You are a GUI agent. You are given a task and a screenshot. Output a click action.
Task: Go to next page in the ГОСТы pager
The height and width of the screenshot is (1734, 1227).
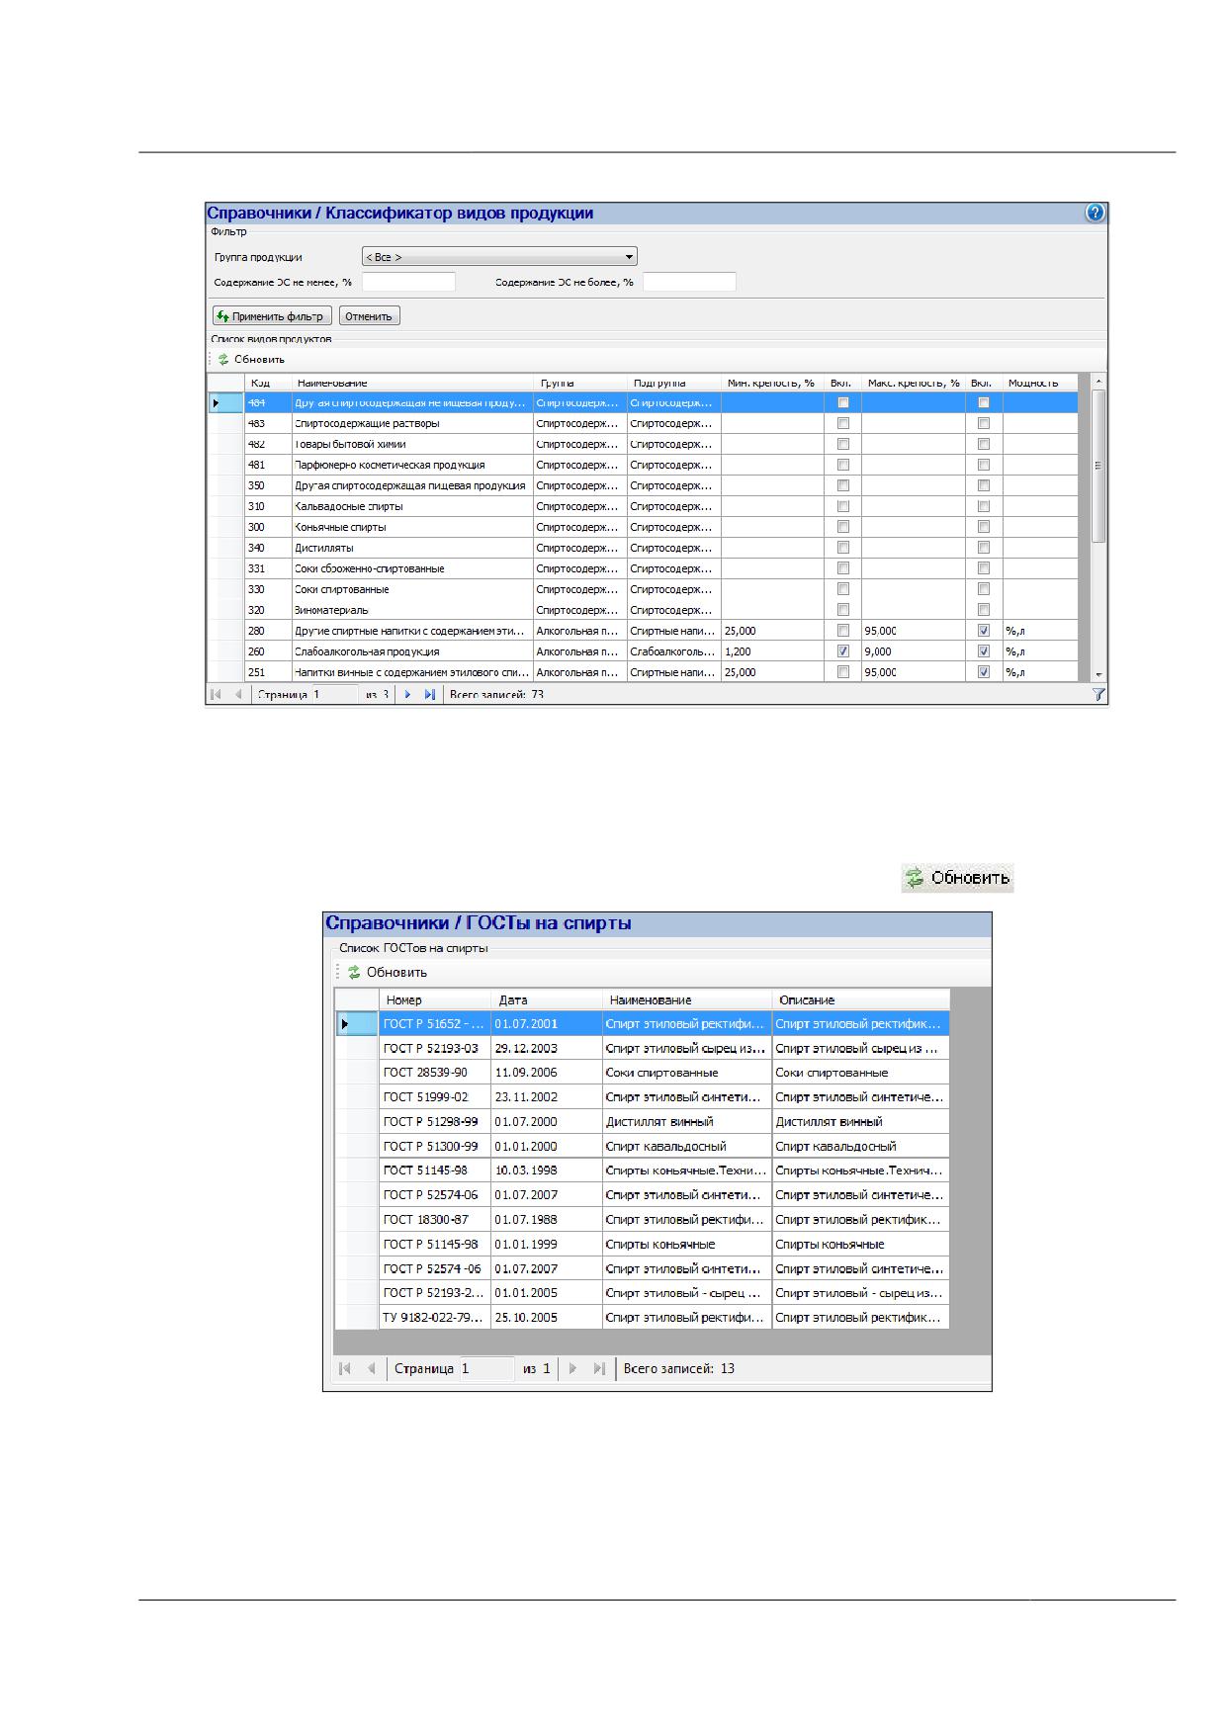pos(572,1368)
